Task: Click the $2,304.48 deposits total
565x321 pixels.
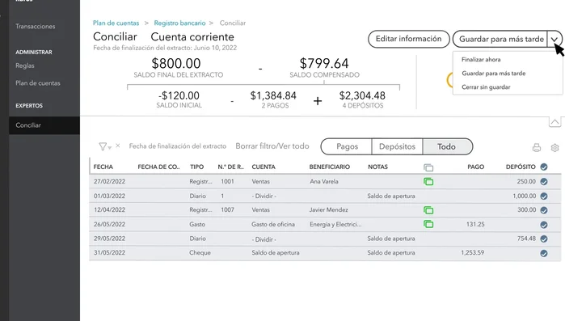Action: [x=362, y=95]
